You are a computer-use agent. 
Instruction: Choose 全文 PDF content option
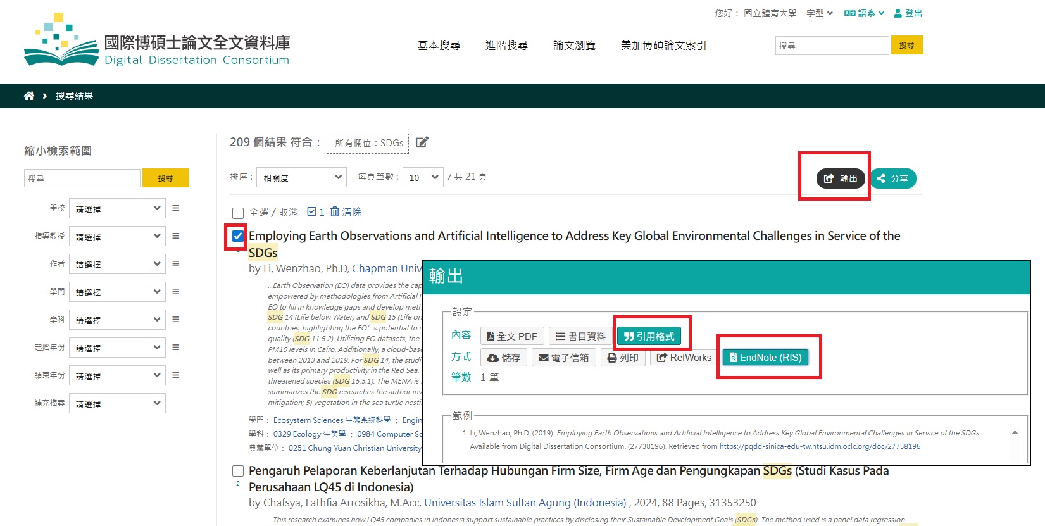coord(511,336)
